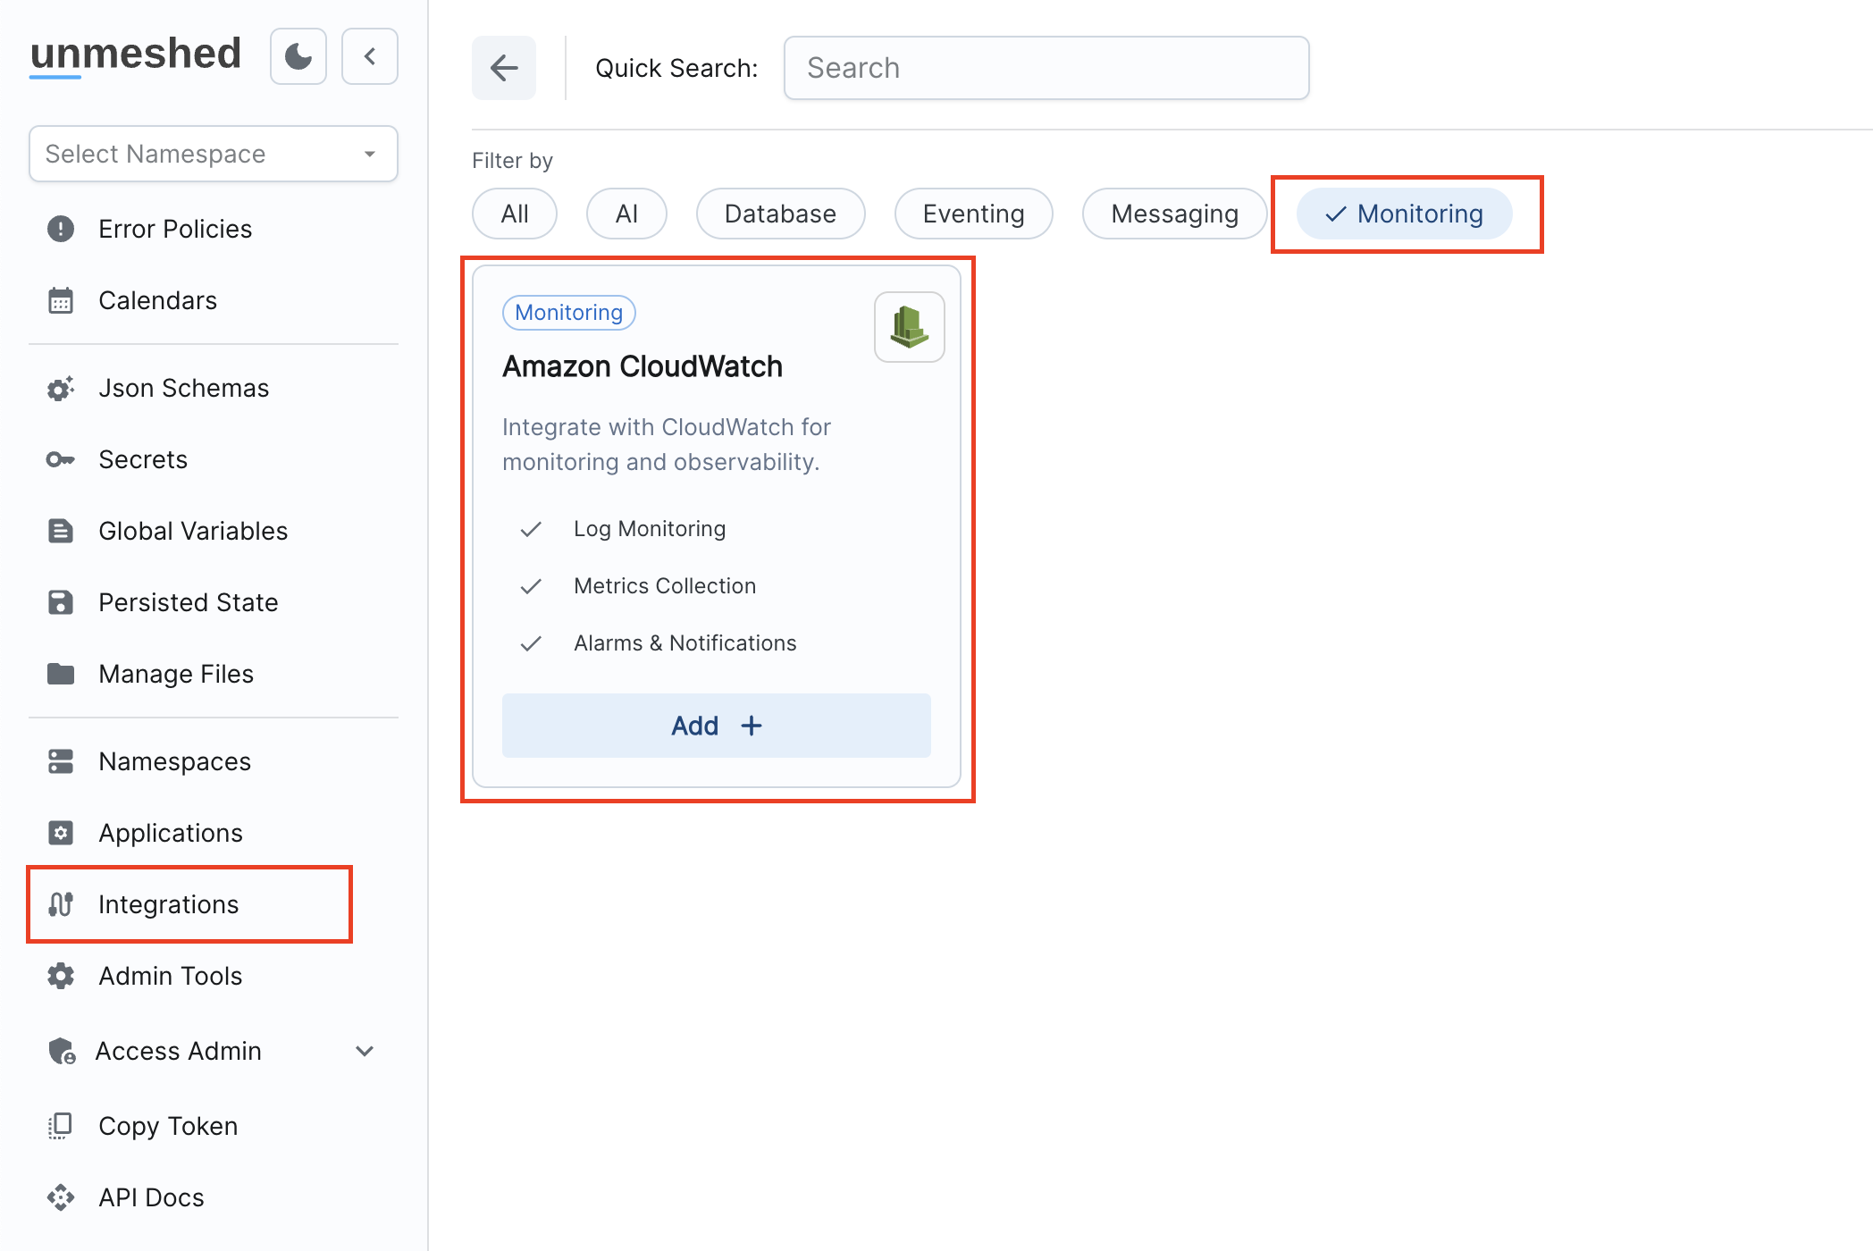This screenshot has height=1251, width=1873.
Task: Open Json Schemas via its gear icon
Action: pyautogui.click(x=60, y=388)
